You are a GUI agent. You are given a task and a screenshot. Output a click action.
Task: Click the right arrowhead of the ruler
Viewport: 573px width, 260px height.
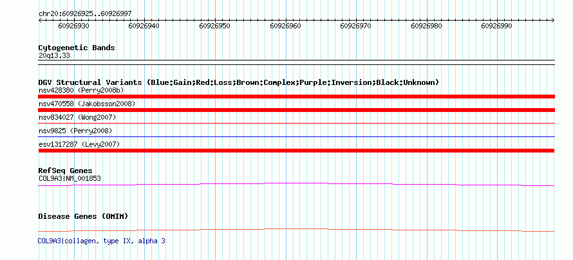pos(552,21)
